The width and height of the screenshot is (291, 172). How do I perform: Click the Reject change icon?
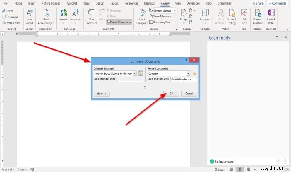[x=190, y=10]
